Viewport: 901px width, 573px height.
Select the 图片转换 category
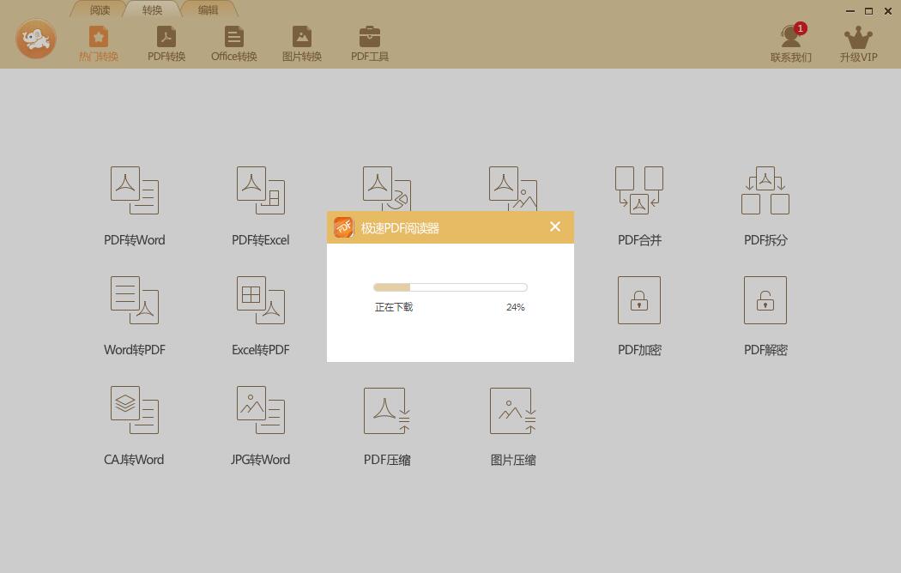click(x=301, y=42)
